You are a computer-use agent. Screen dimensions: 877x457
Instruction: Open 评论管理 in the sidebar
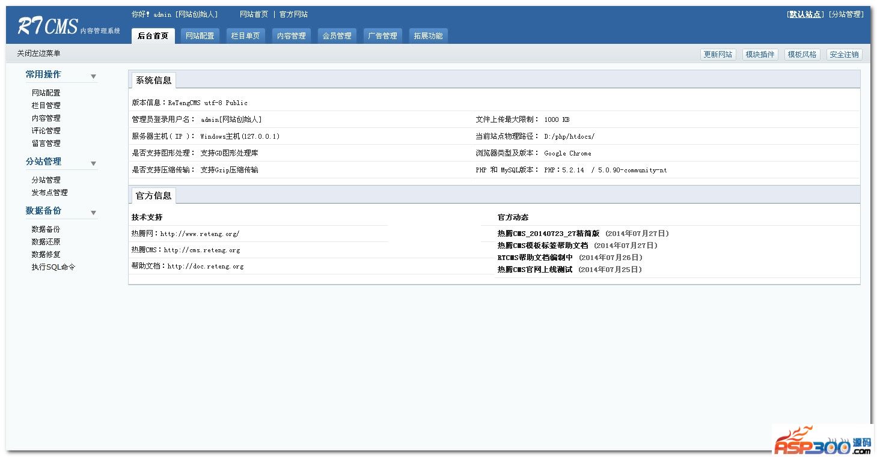coord(46,131)
